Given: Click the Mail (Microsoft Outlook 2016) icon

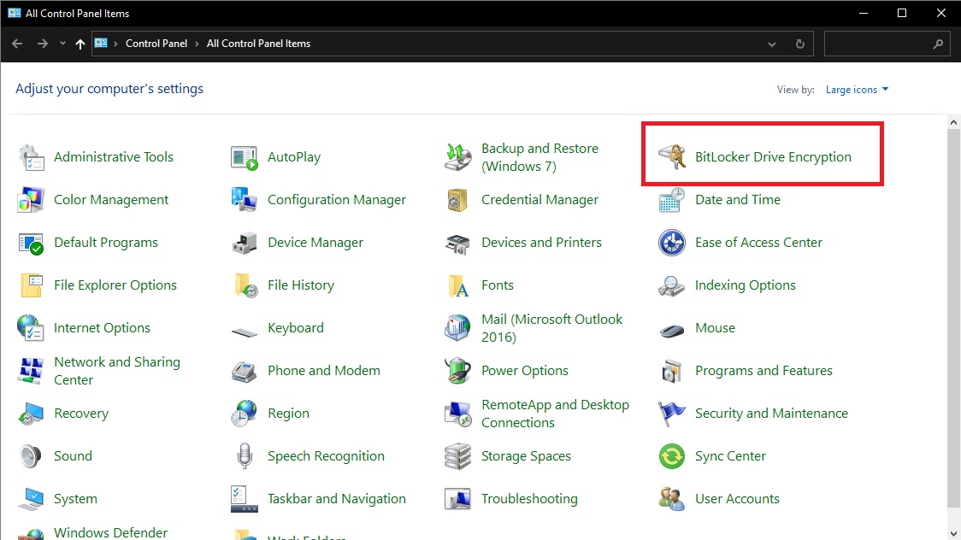Looking at the screenshot, I should coord(457,328).
